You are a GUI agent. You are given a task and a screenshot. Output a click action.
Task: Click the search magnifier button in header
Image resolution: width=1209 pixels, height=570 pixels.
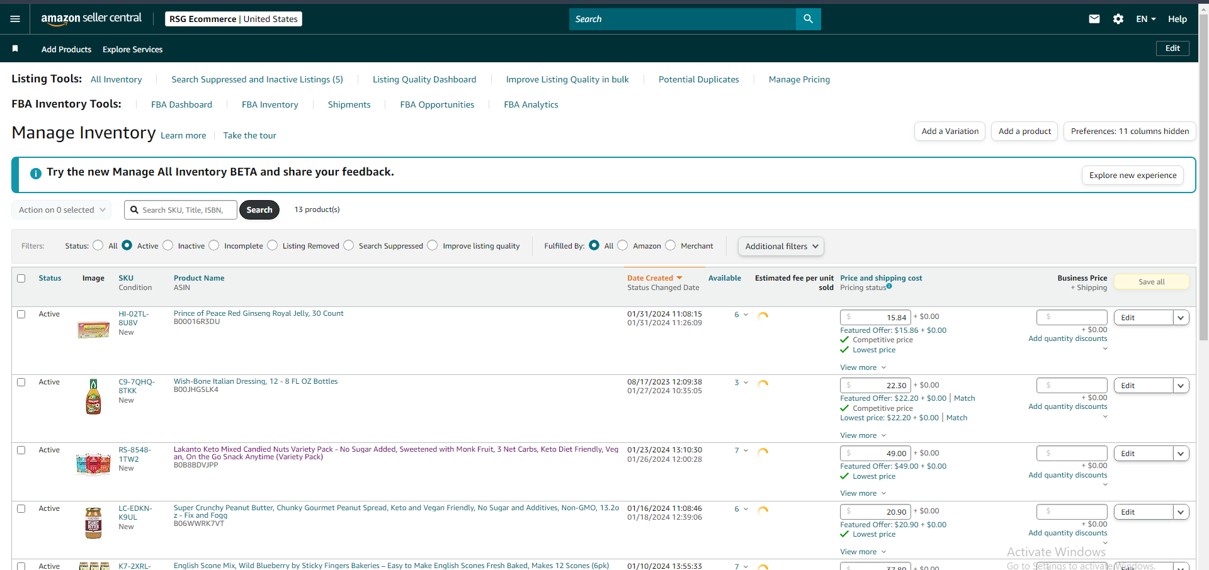coord(808,19)
